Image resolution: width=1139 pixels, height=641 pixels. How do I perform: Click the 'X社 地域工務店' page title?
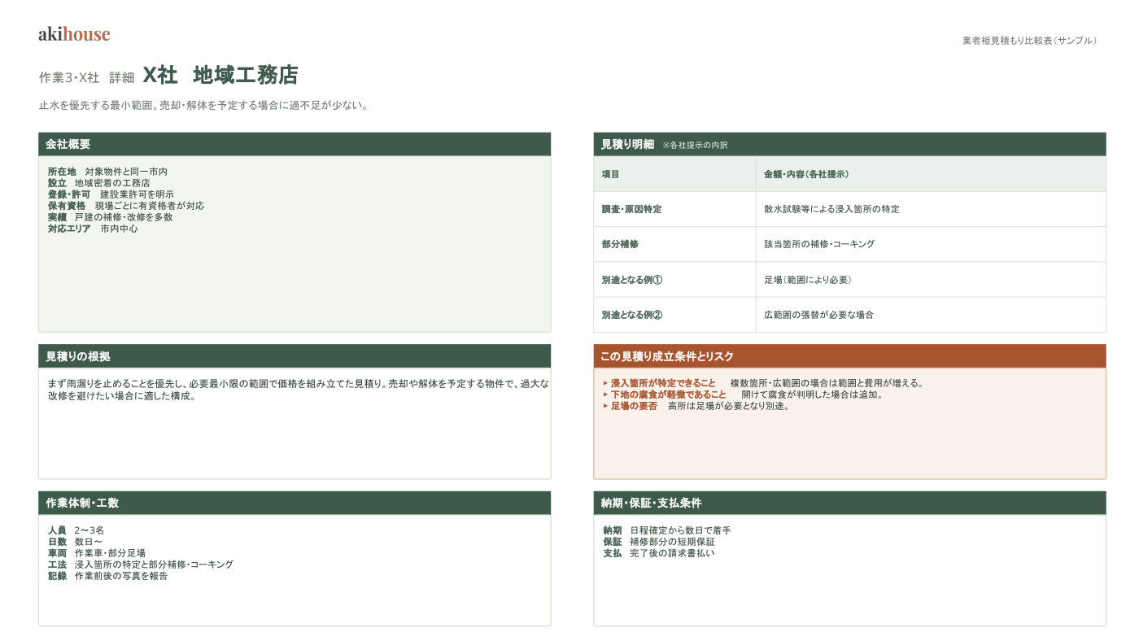pyautogui.click(x=220, y=76)
